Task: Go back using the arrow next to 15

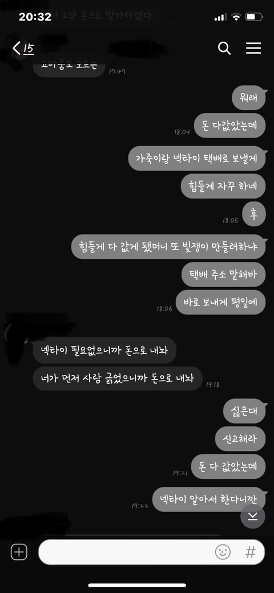Action: coord(17,49)
